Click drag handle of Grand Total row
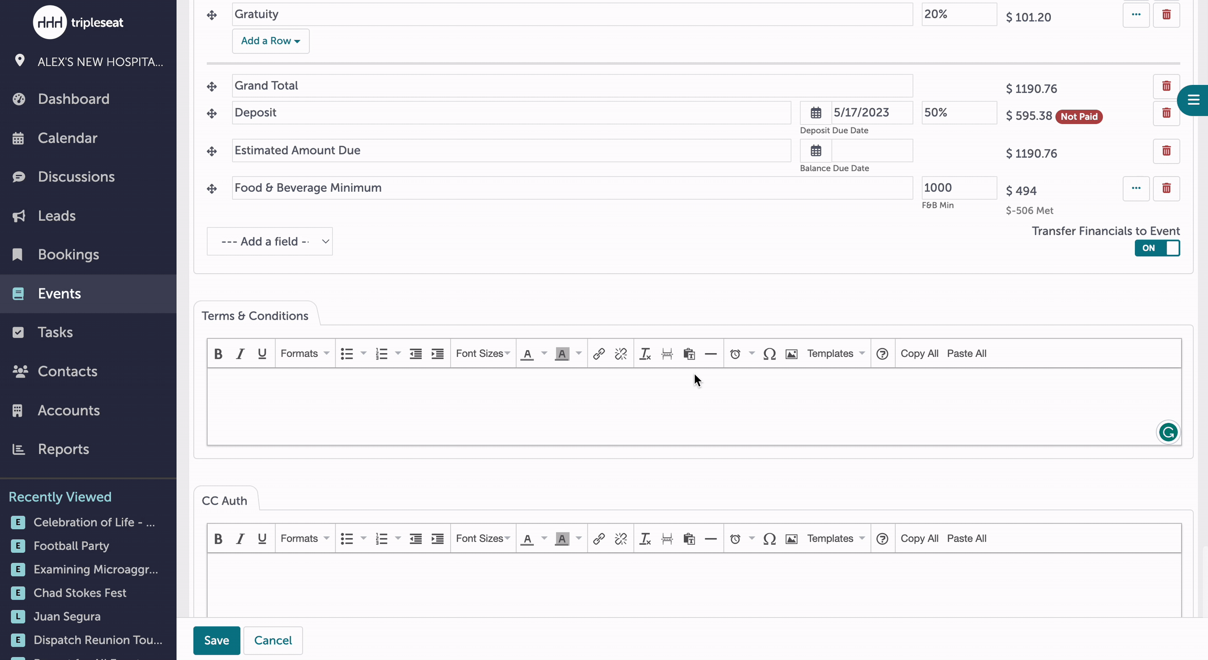1208x660 pixels. pos(212,86)
